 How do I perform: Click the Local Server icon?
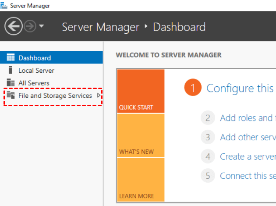[11, 70]
